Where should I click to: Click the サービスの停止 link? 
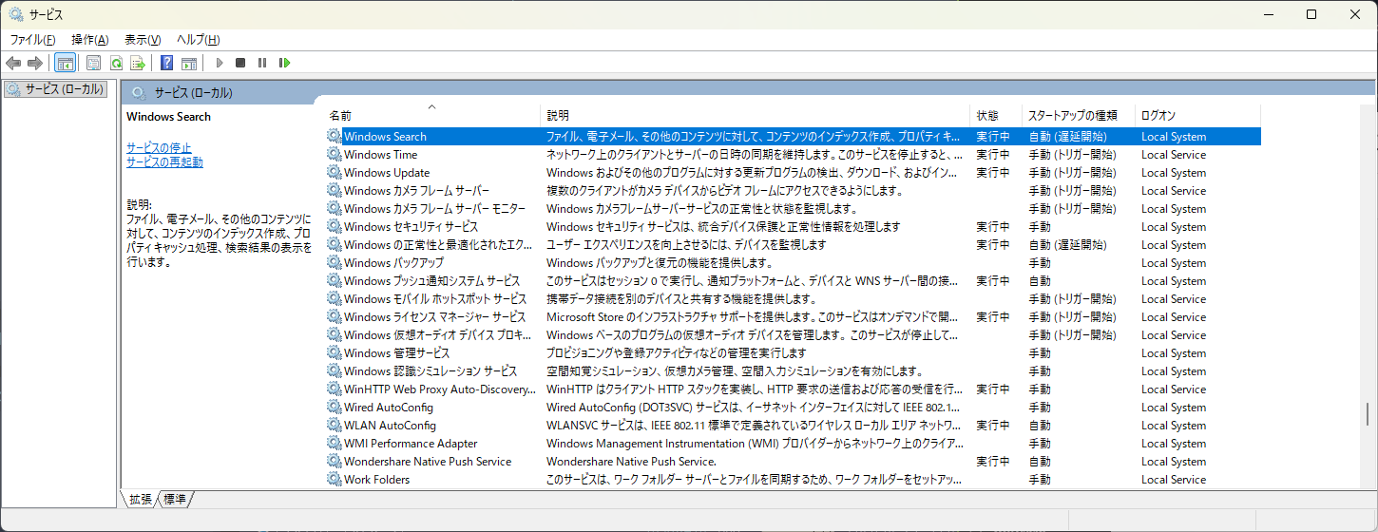click(159, 148)
